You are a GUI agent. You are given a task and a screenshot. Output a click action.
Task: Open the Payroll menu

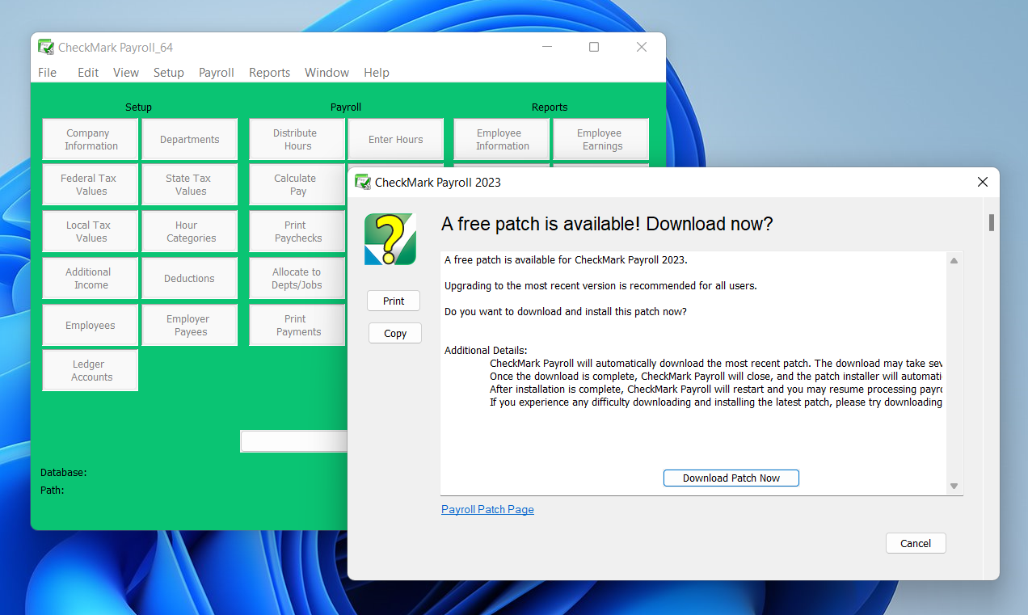[x=217, y=72]
